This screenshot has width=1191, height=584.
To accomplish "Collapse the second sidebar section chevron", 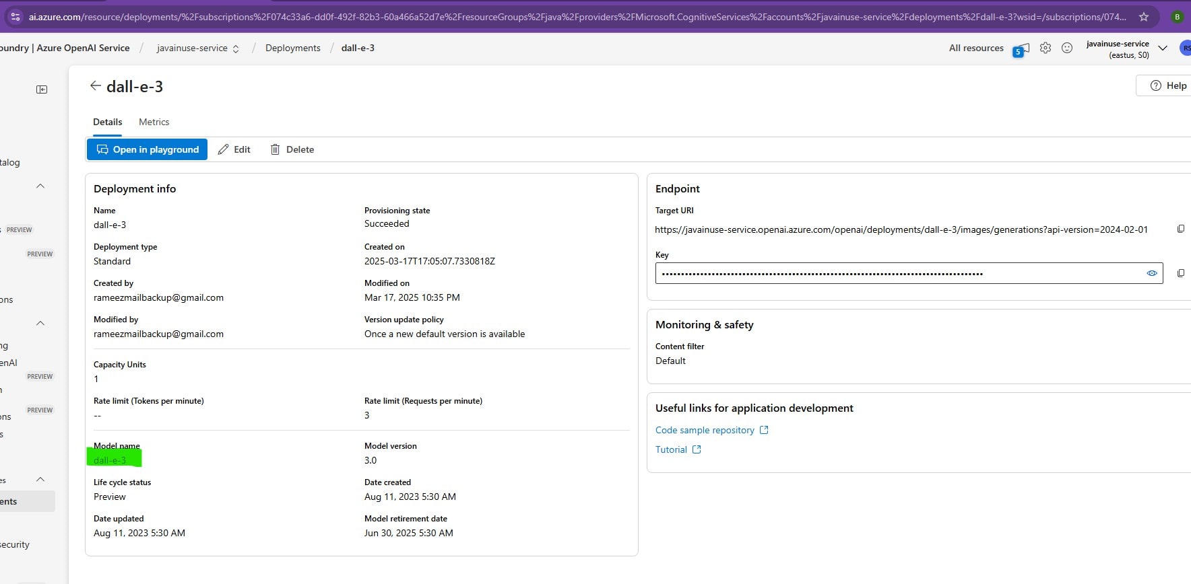I will coord(40,323).
